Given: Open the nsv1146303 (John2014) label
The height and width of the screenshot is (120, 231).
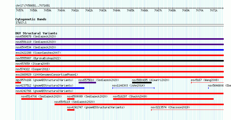Looking at the screenshot, I should click(128, 85).
